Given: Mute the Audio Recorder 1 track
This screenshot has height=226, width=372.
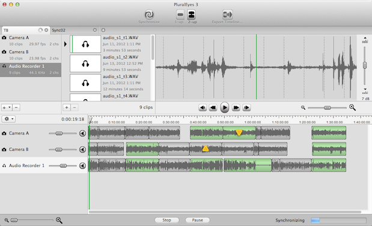Looking at the screenshot, I should [x=82, y=165].
